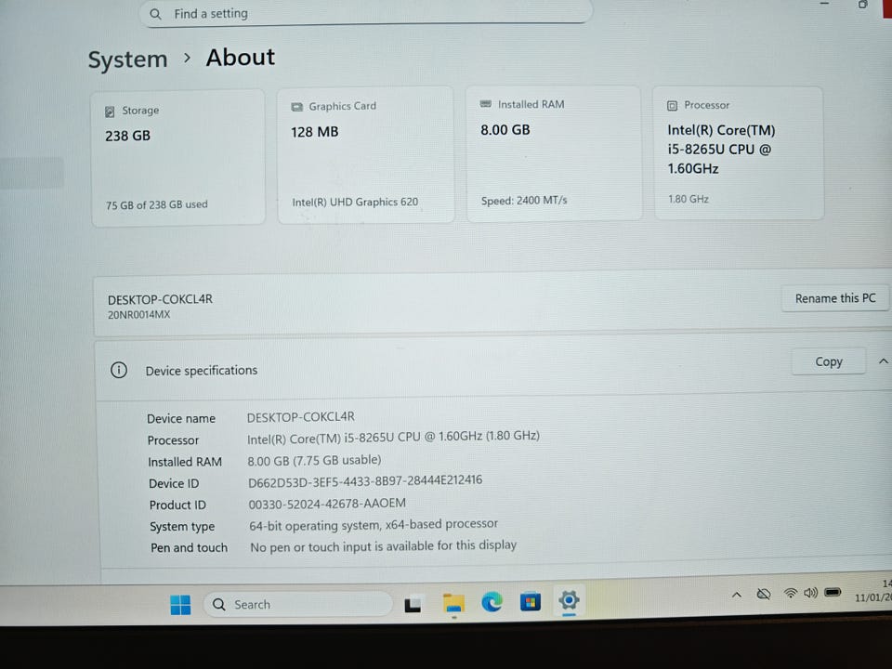Select Device name value DESKTOP-COKCL4R in specifications
The height and width of the screenshot is (669, 892).
pyautogui.click(x=300, y=417)
